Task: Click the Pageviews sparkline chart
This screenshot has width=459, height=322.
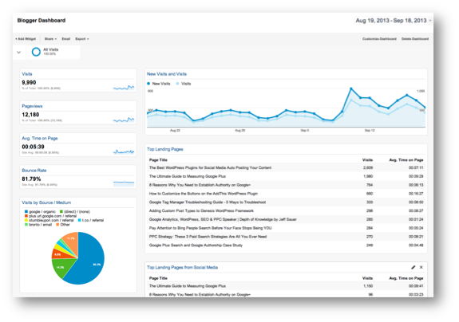Action: [124, 120]
